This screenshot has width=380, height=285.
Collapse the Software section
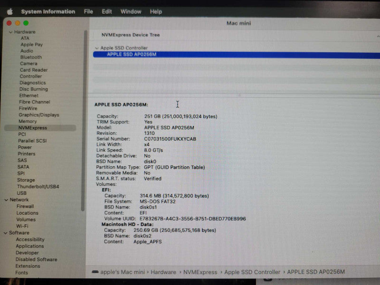point(6,233)
